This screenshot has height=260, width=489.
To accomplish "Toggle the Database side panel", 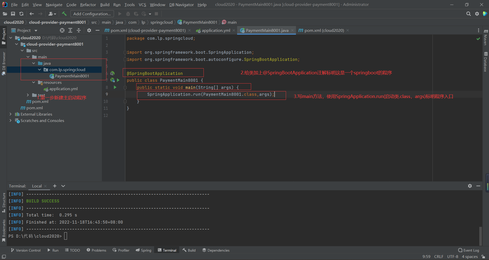I will click(x=485, y=62).
